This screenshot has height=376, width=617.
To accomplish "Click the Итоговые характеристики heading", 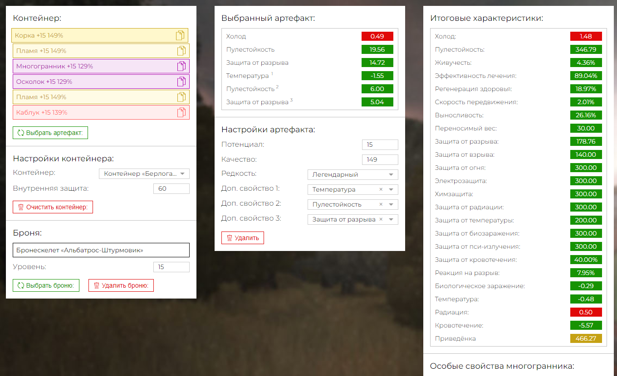I will (x=486, y=19).
